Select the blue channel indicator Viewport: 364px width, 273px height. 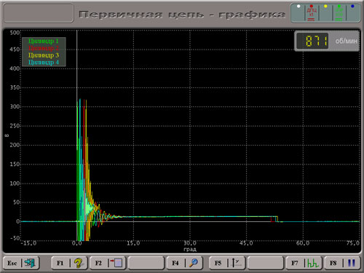coord(352,7)
